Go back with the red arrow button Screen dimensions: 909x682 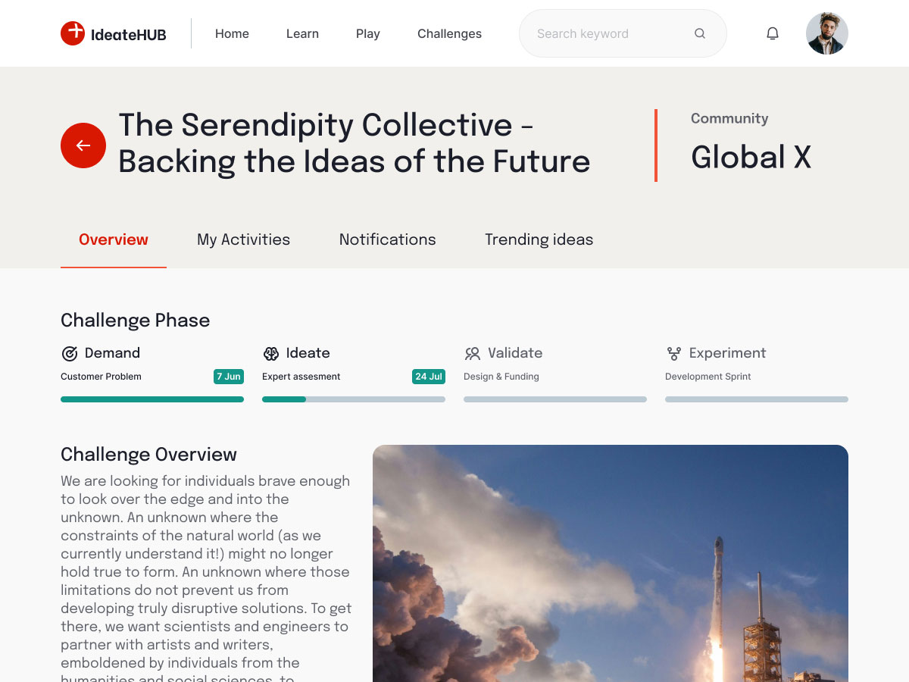click(x=83, y=145)
